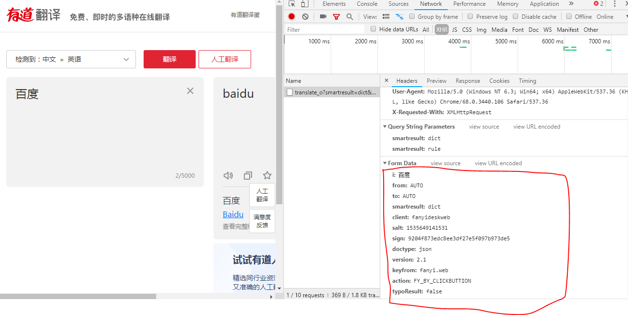Click the red error count badge

pos(599,4)
